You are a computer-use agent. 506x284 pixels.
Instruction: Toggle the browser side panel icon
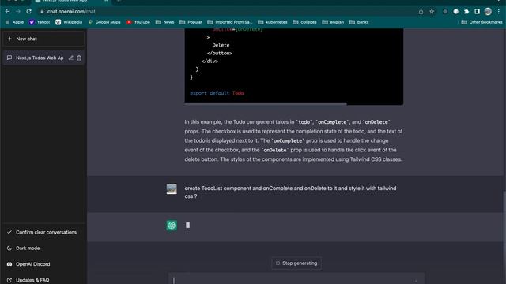pyautogui.click(x=477, y=12)
